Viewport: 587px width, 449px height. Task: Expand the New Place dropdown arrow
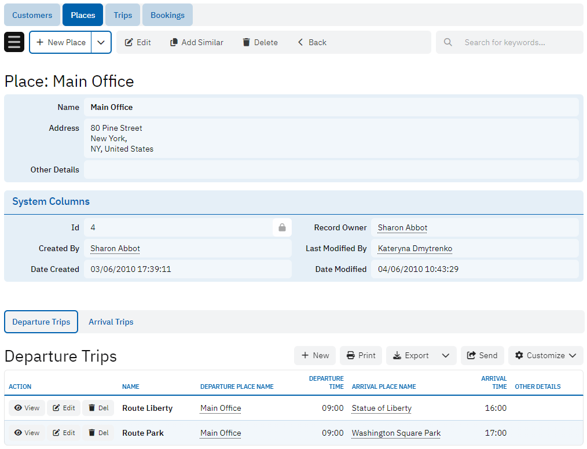tap(101, 42)
